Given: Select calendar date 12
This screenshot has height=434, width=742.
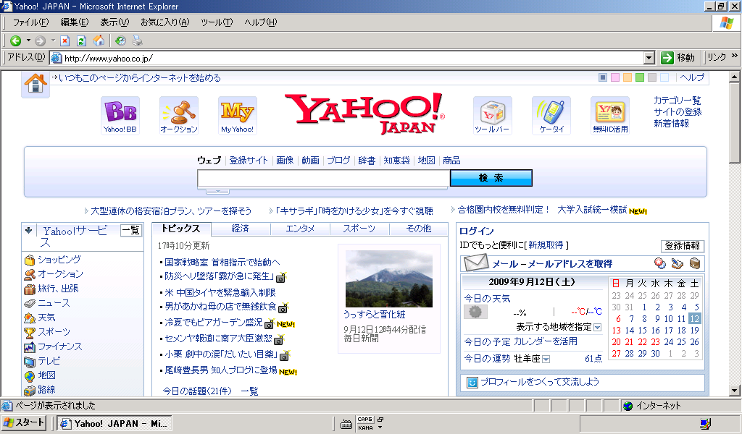Looking at the screenshot, I should [694, 319].
